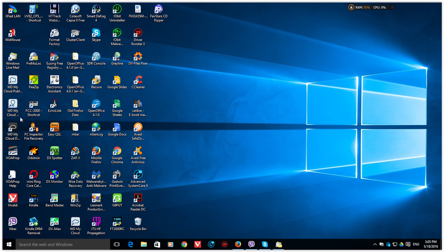
Task: Click the Viber desktop icon
Action: click(13, 224)
